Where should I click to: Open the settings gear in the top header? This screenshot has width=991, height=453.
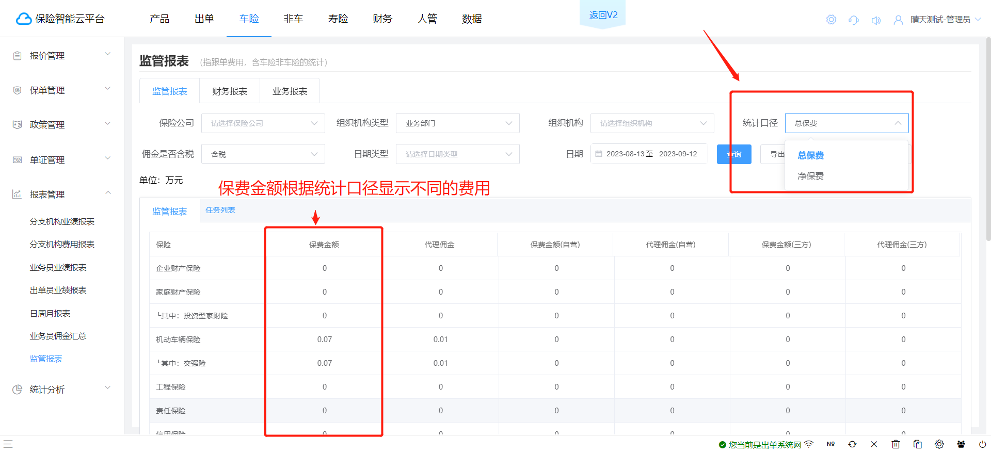[x=831, y=20]
